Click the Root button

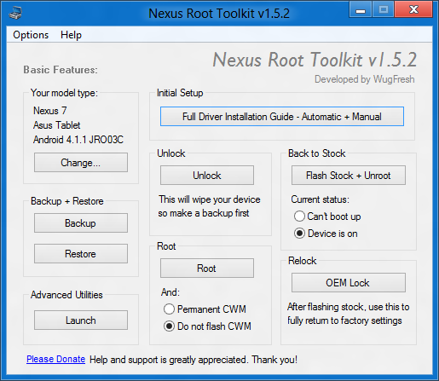207,268
